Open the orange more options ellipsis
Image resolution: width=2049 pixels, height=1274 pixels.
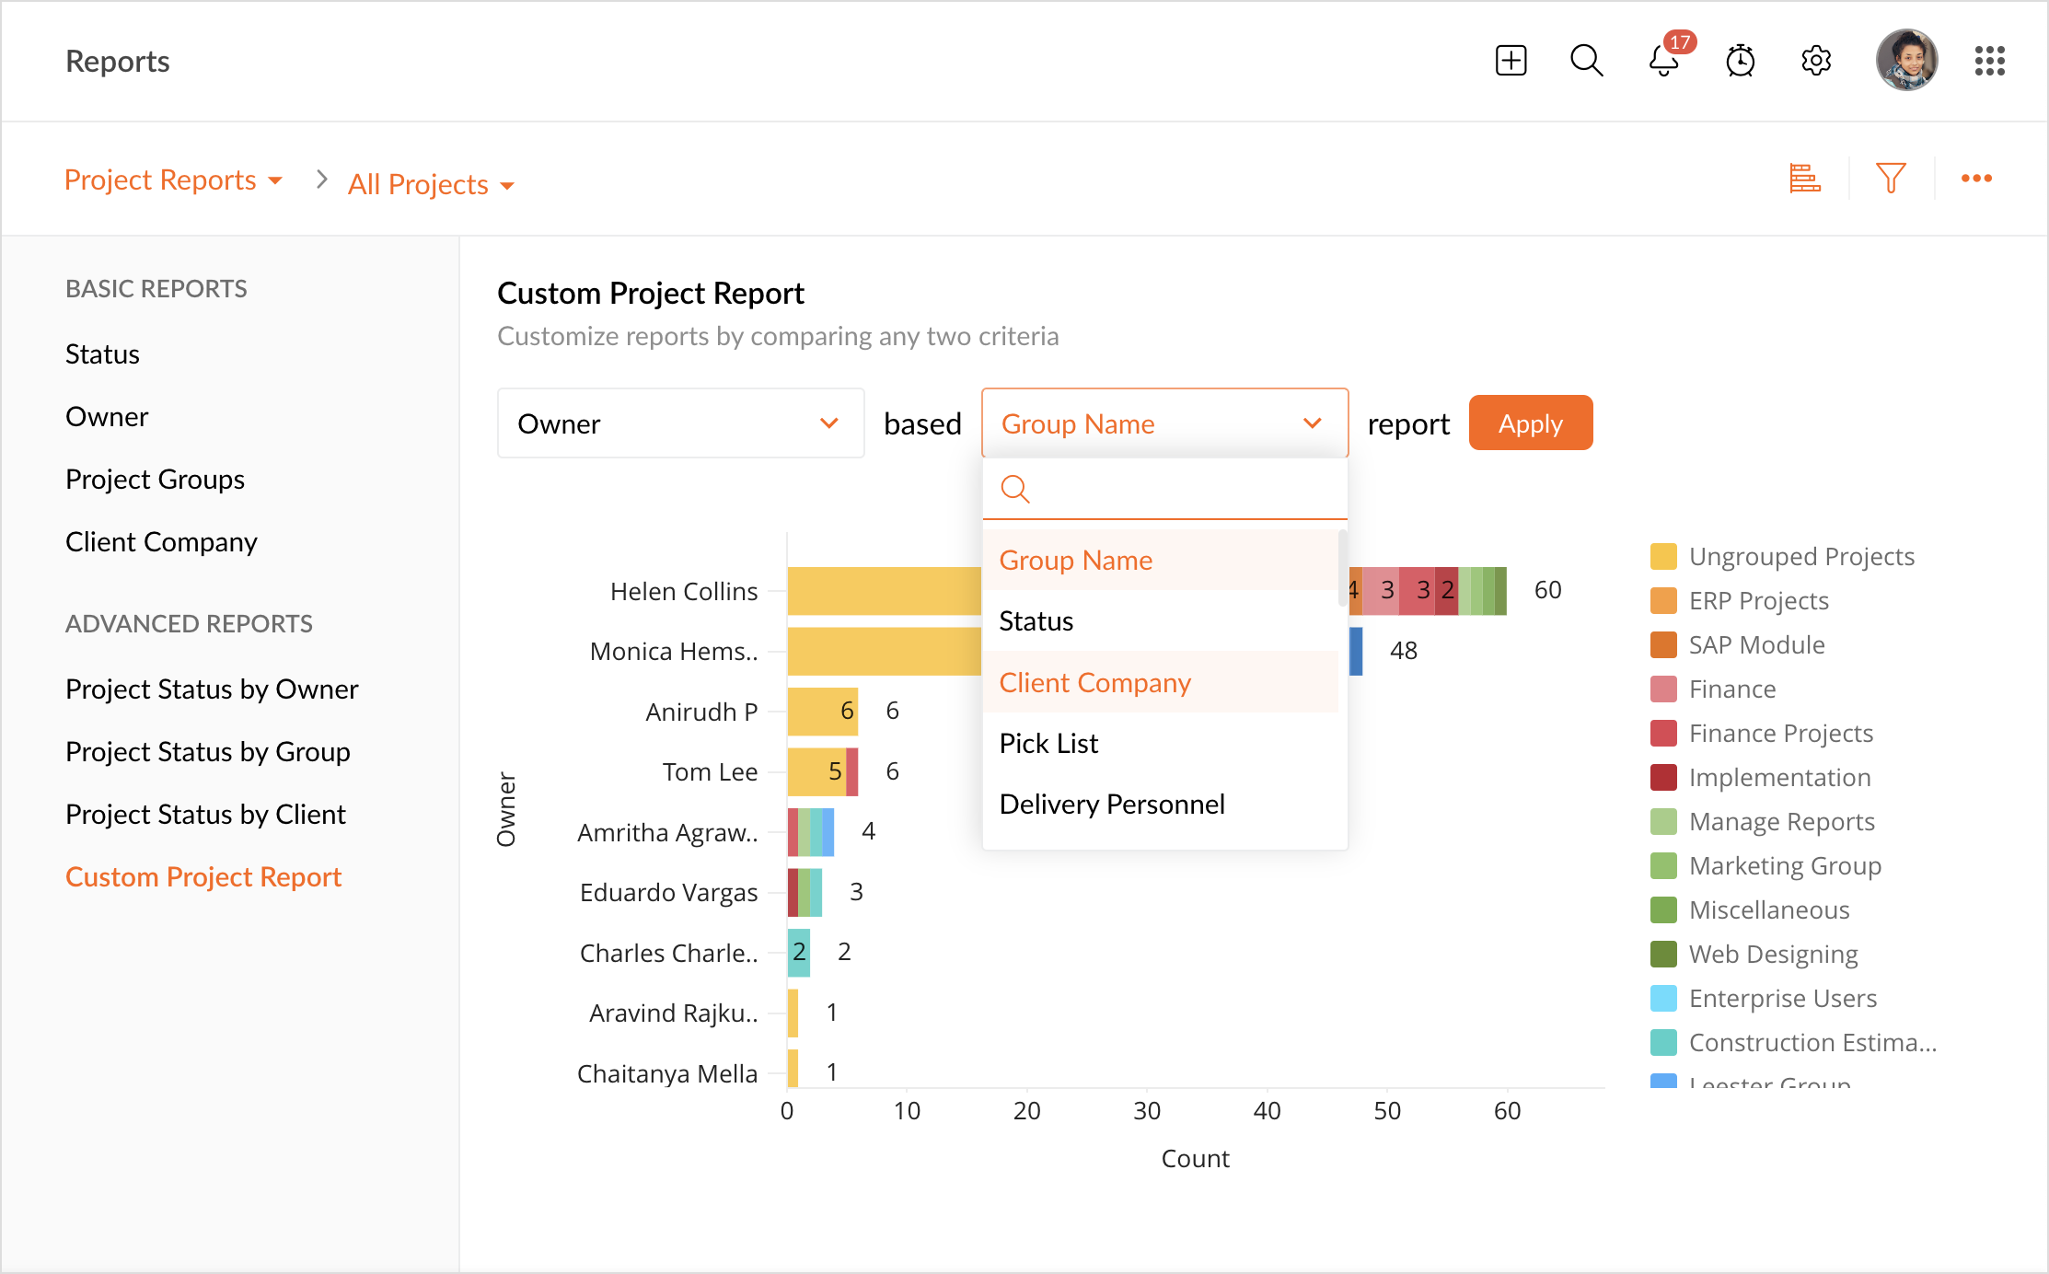[x=1976, y=178]
